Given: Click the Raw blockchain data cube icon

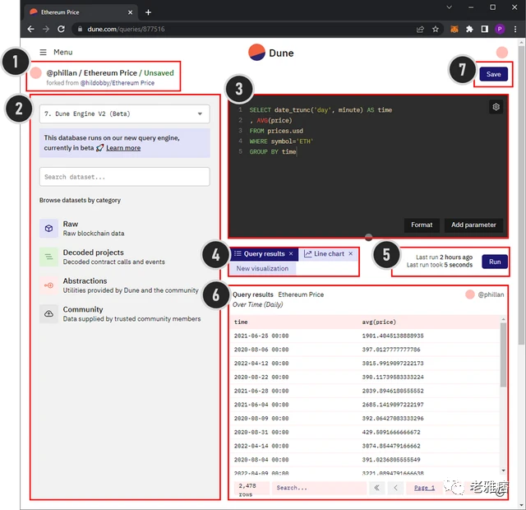Looking at the screenshot, I should 48,229.
